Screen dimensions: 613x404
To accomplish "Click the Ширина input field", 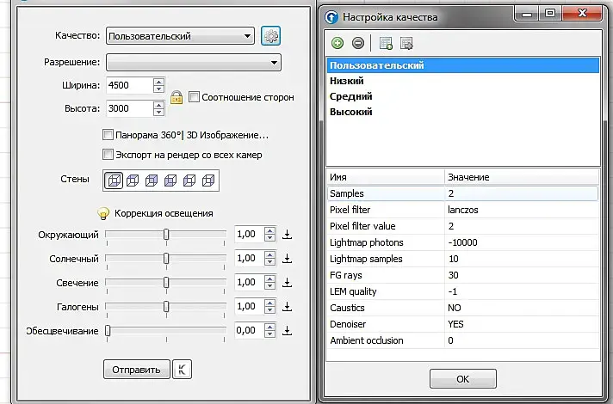I will (129, 85).
